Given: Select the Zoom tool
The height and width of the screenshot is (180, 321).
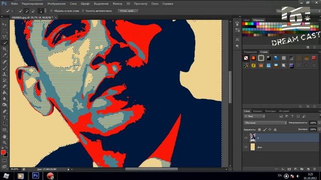Looking at the screenshot, I should tap(5, 142).
